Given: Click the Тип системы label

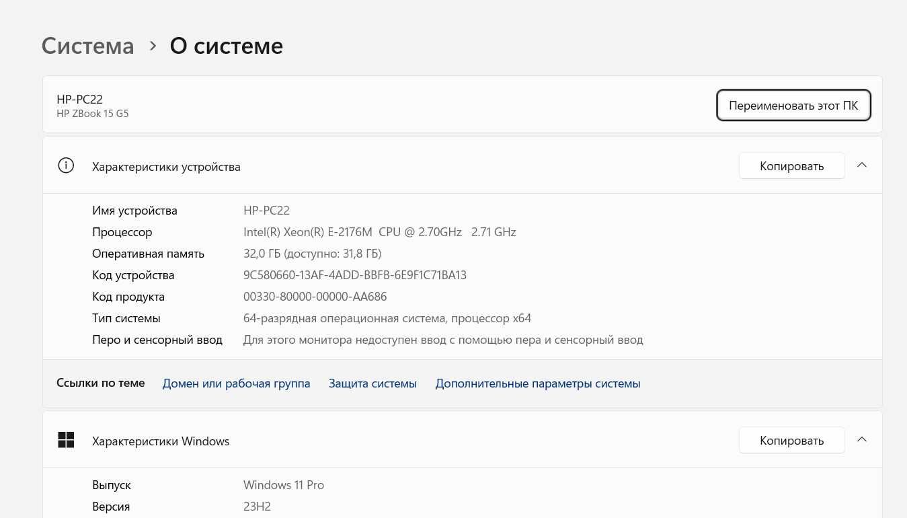Looking at the screenshot, I should [x=126, y=318].
